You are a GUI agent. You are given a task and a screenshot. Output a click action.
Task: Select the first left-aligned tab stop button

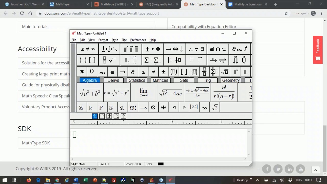(x=95, y=116)
